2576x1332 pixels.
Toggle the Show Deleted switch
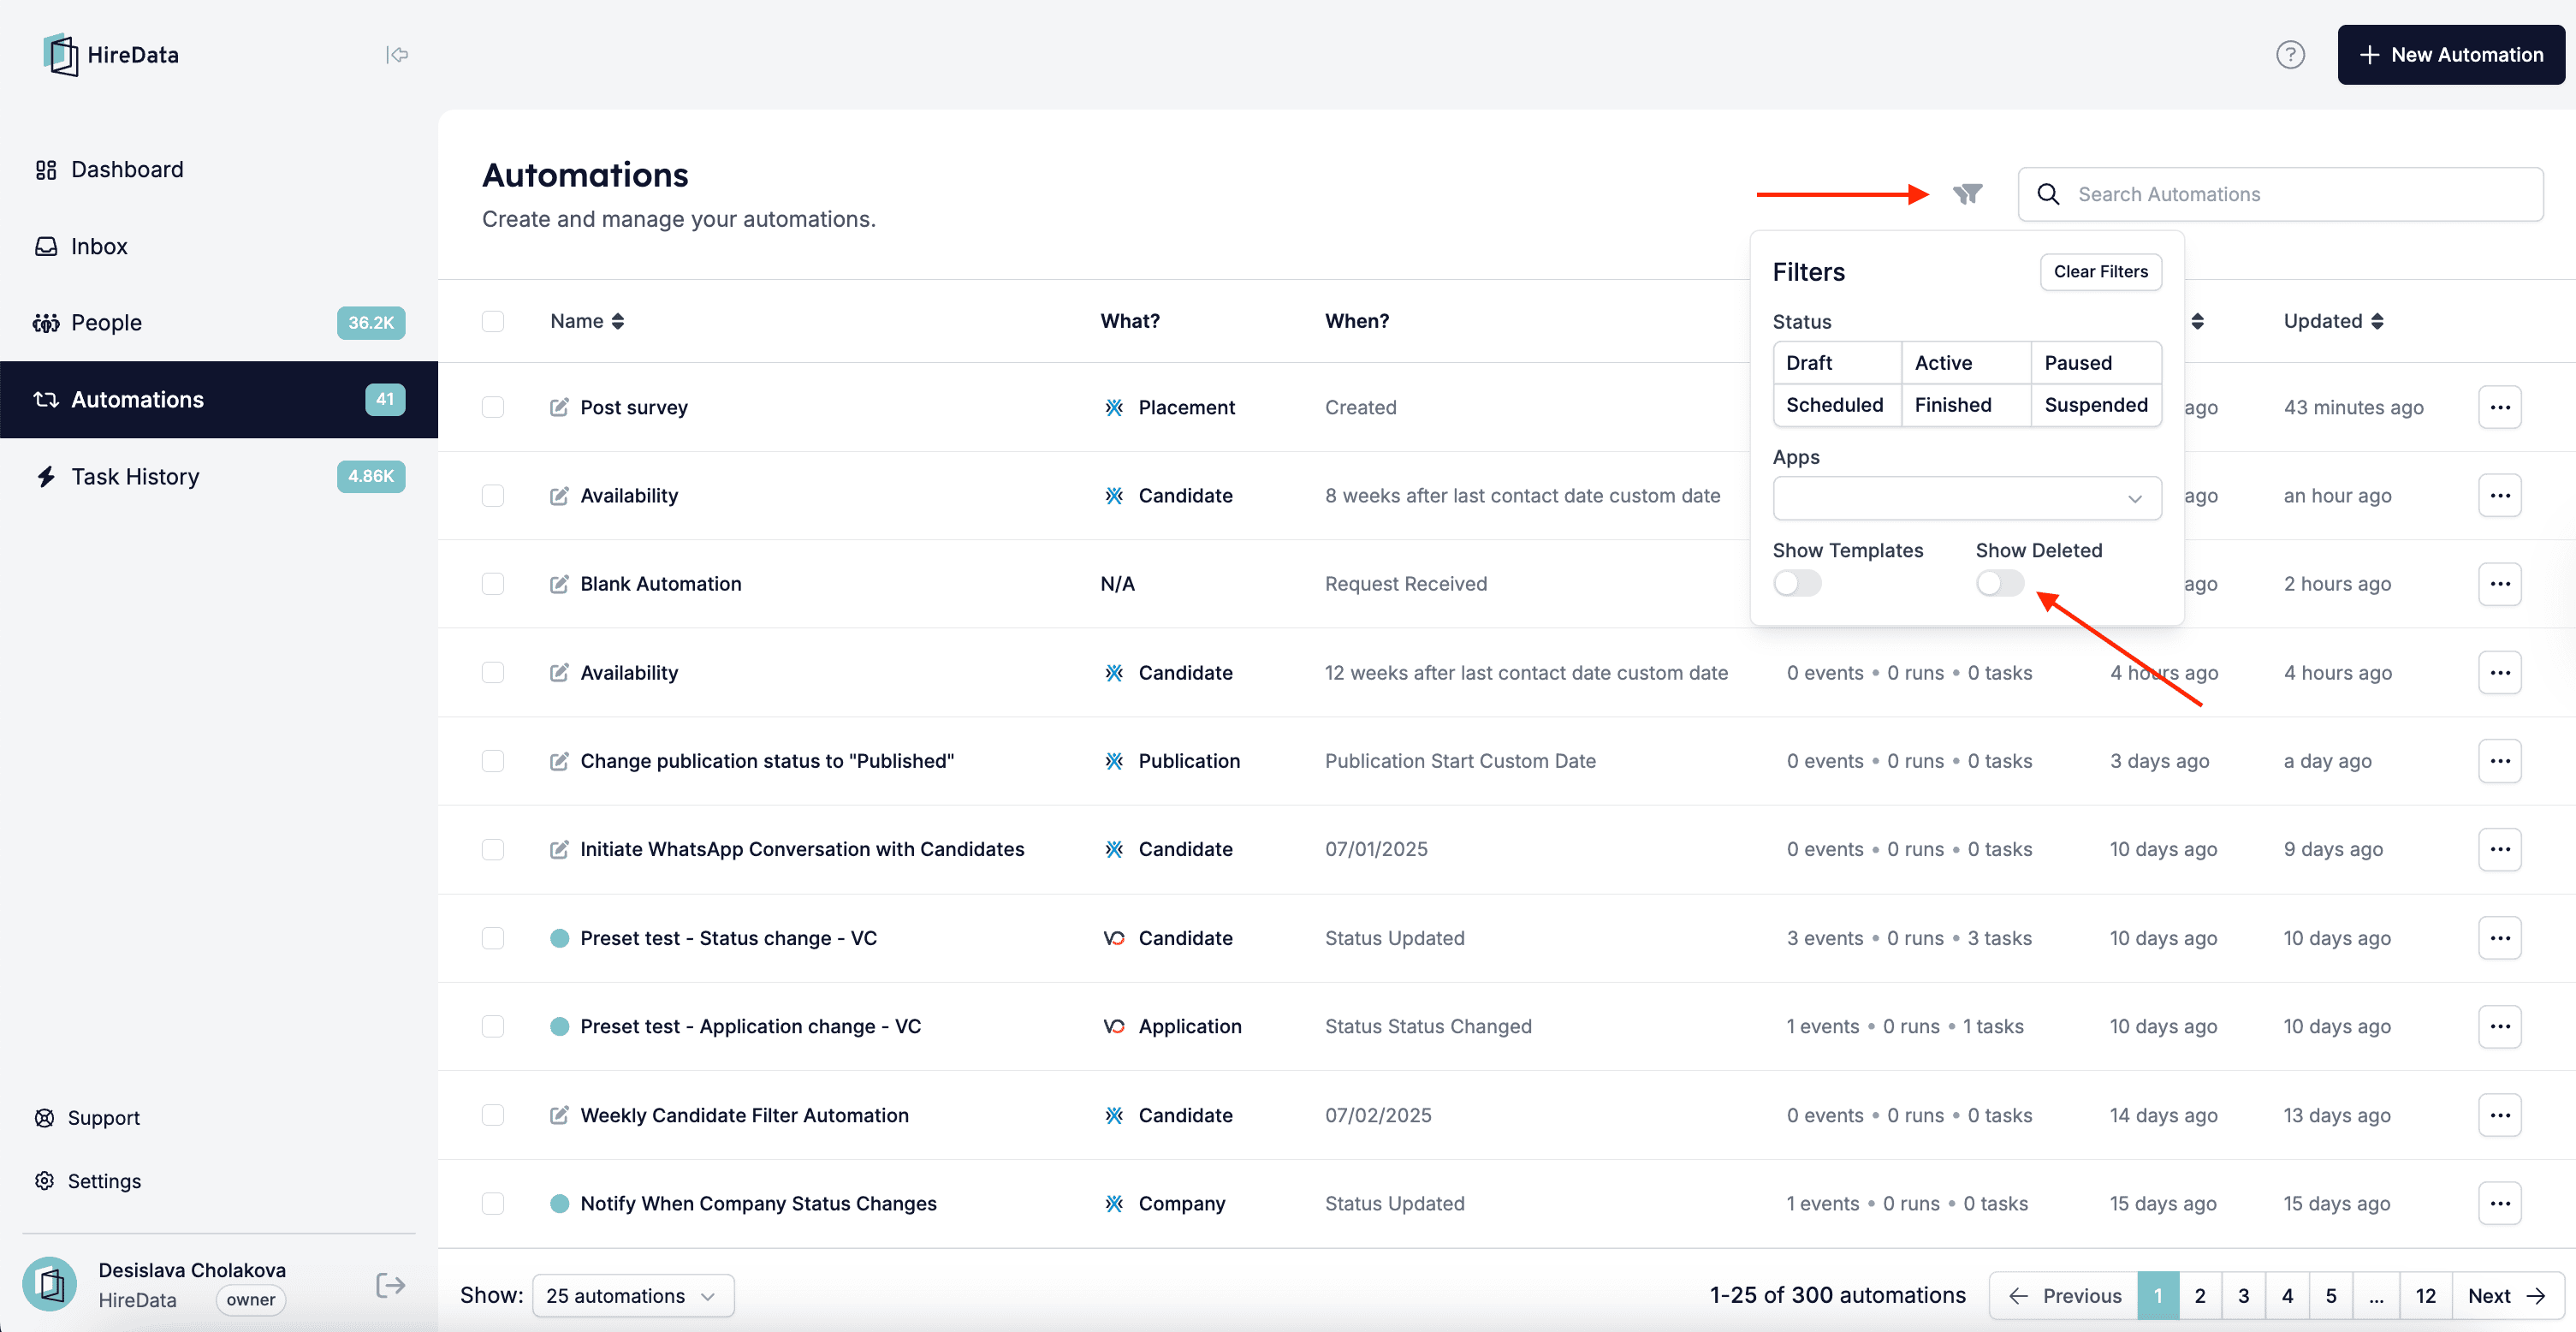pos(2000,583)
